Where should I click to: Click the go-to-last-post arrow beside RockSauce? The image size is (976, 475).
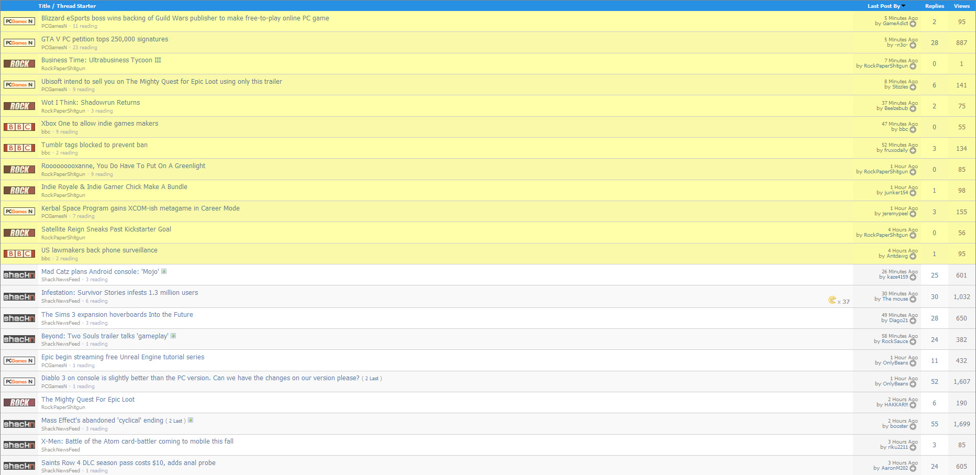tap(914, 341)
